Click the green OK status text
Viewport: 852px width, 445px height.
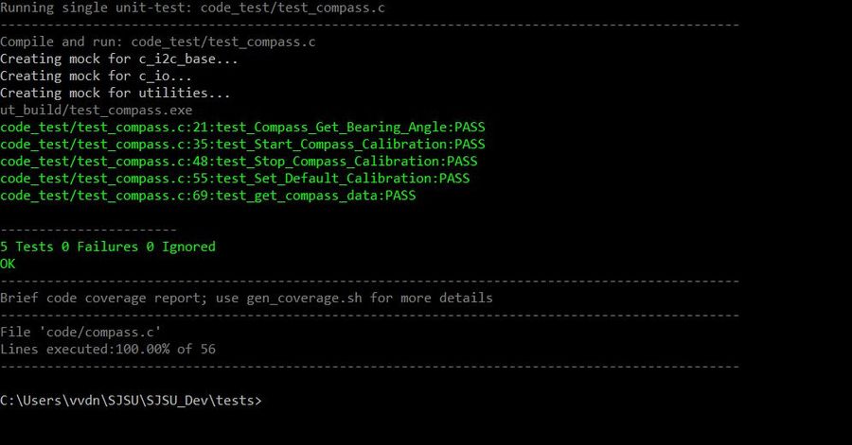point(8,264)
